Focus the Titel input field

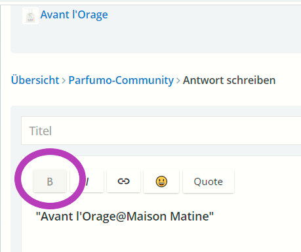coord(161,131)
